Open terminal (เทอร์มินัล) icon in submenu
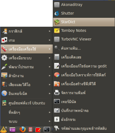115x133 pixels. click(57, 101)
